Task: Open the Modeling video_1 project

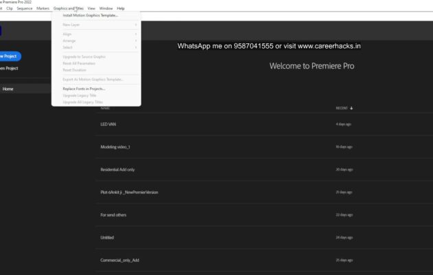Action: point(115,146)
